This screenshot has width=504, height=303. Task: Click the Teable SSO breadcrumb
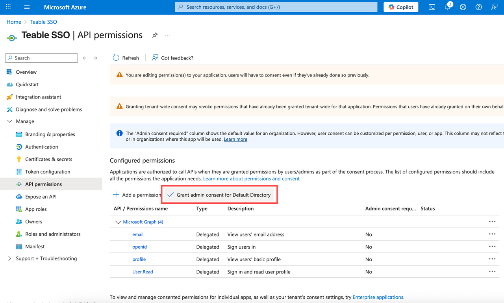pyautogui.click(x=43, y=22)
